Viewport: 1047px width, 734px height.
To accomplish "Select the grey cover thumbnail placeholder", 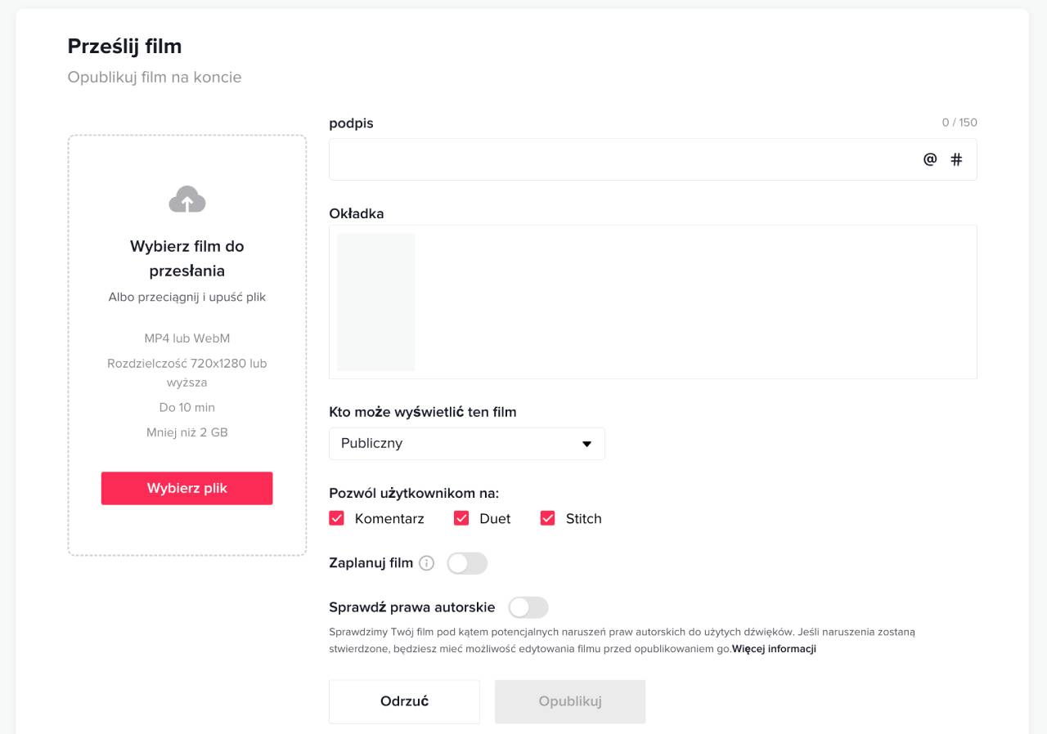I will [x=375, y=302].
